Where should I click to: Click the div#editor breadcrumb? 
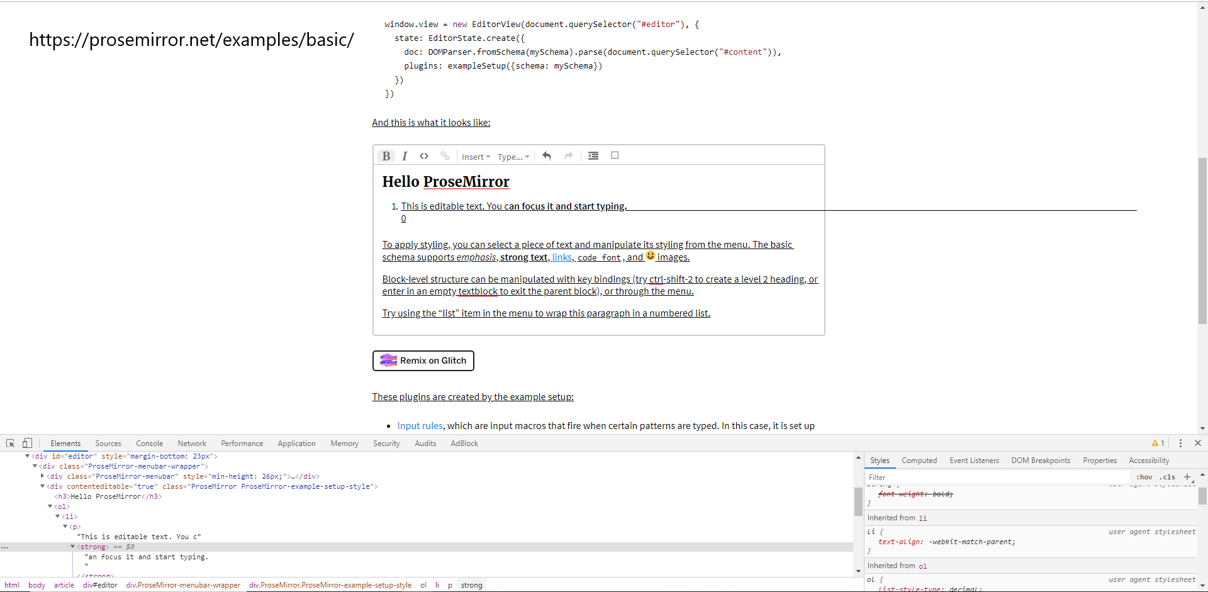(x=100, y=585)
